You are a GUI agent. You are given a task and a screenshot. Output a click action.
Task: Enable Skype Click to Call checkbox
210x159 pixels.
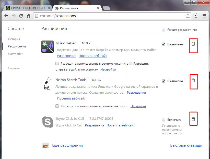[164, 120]
